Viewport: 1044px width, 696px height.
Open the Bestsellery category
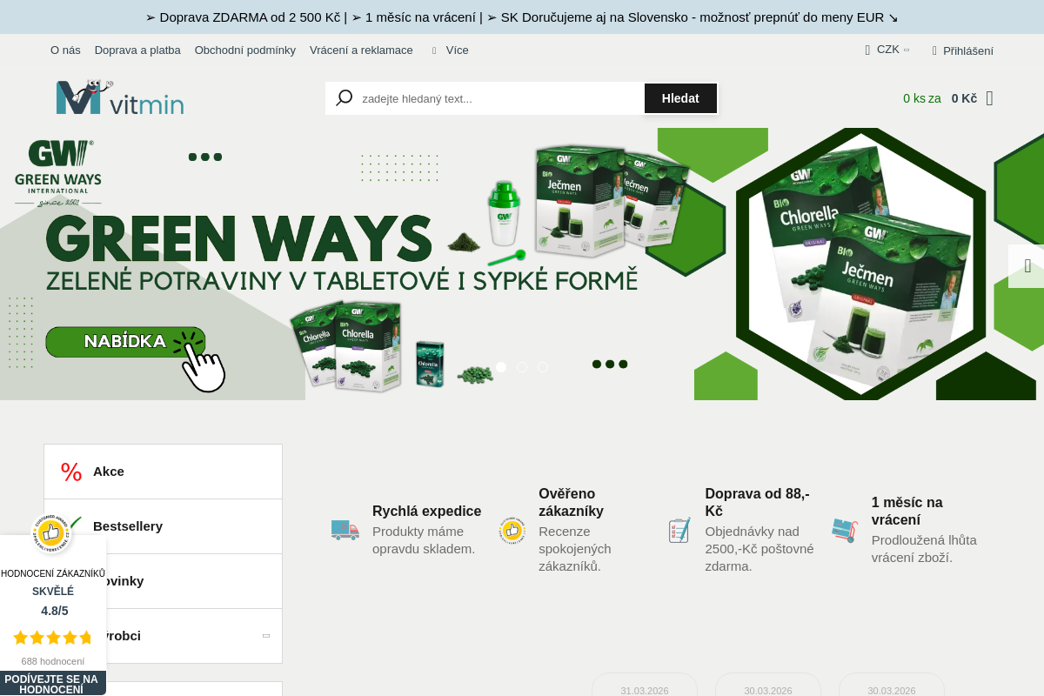point(128,526)
